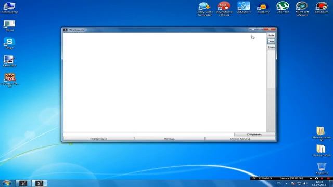This screenshot has width=333, height=187.
Task: Open the uTorrent desktop shortcut
Action: 283,8
